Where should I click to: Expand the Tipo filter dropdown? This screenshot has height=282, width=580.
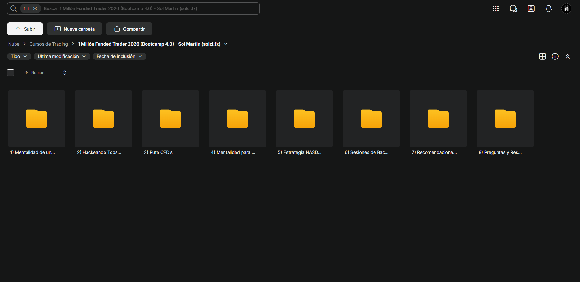tap(19, 56)
